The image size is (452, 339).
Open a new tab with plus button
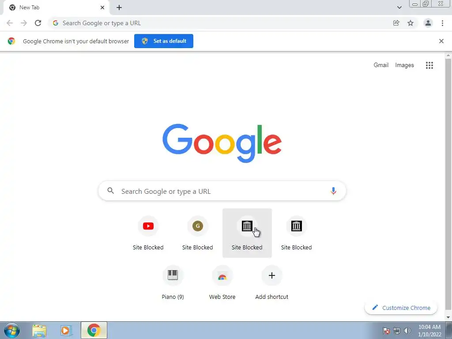tap(119, 8)
